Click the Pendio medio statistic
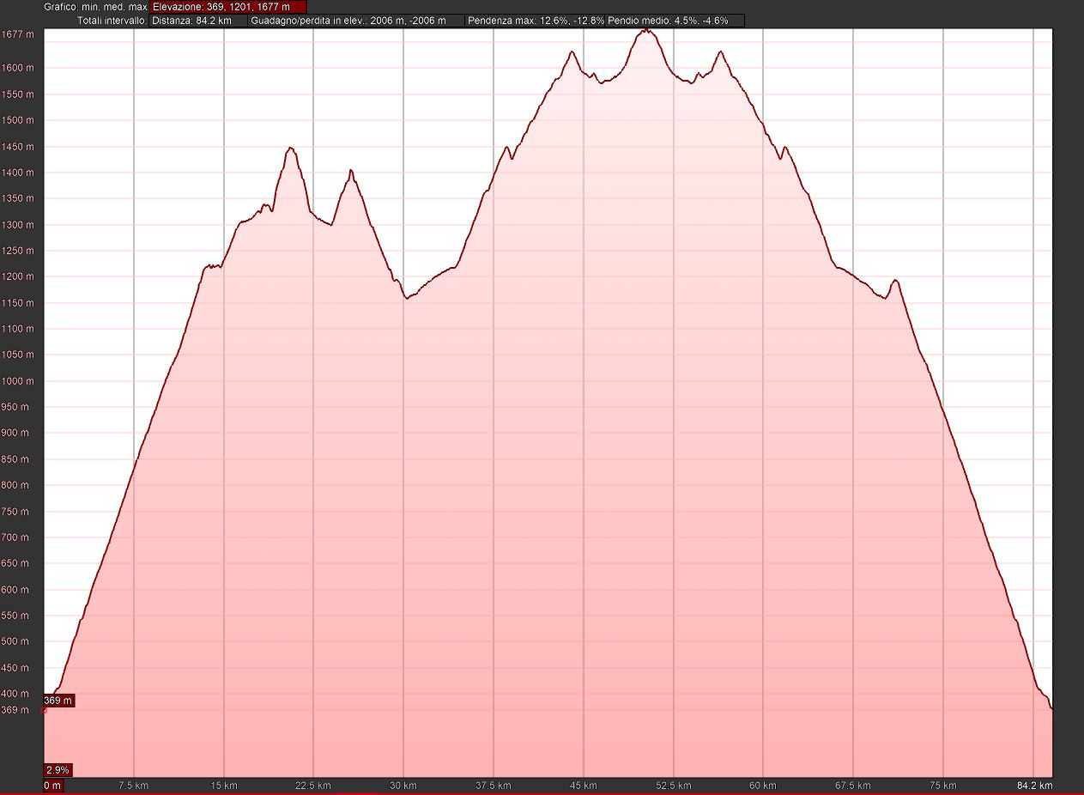The width and height of the screenshot is (1084, 795). 675,20
